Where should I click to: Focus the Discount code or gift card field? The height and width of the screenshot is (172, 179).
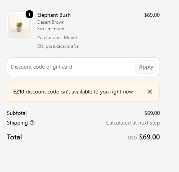(x=71, y=67)
